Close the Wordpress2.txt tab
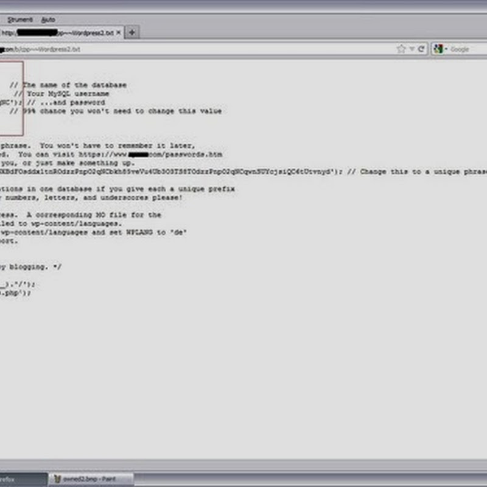Image resolution: width=487 pixels, height=487 pixels. tap(118, 33)
